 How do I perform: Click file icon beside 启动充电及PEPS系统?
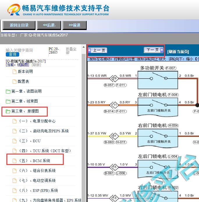click(14, 131)
